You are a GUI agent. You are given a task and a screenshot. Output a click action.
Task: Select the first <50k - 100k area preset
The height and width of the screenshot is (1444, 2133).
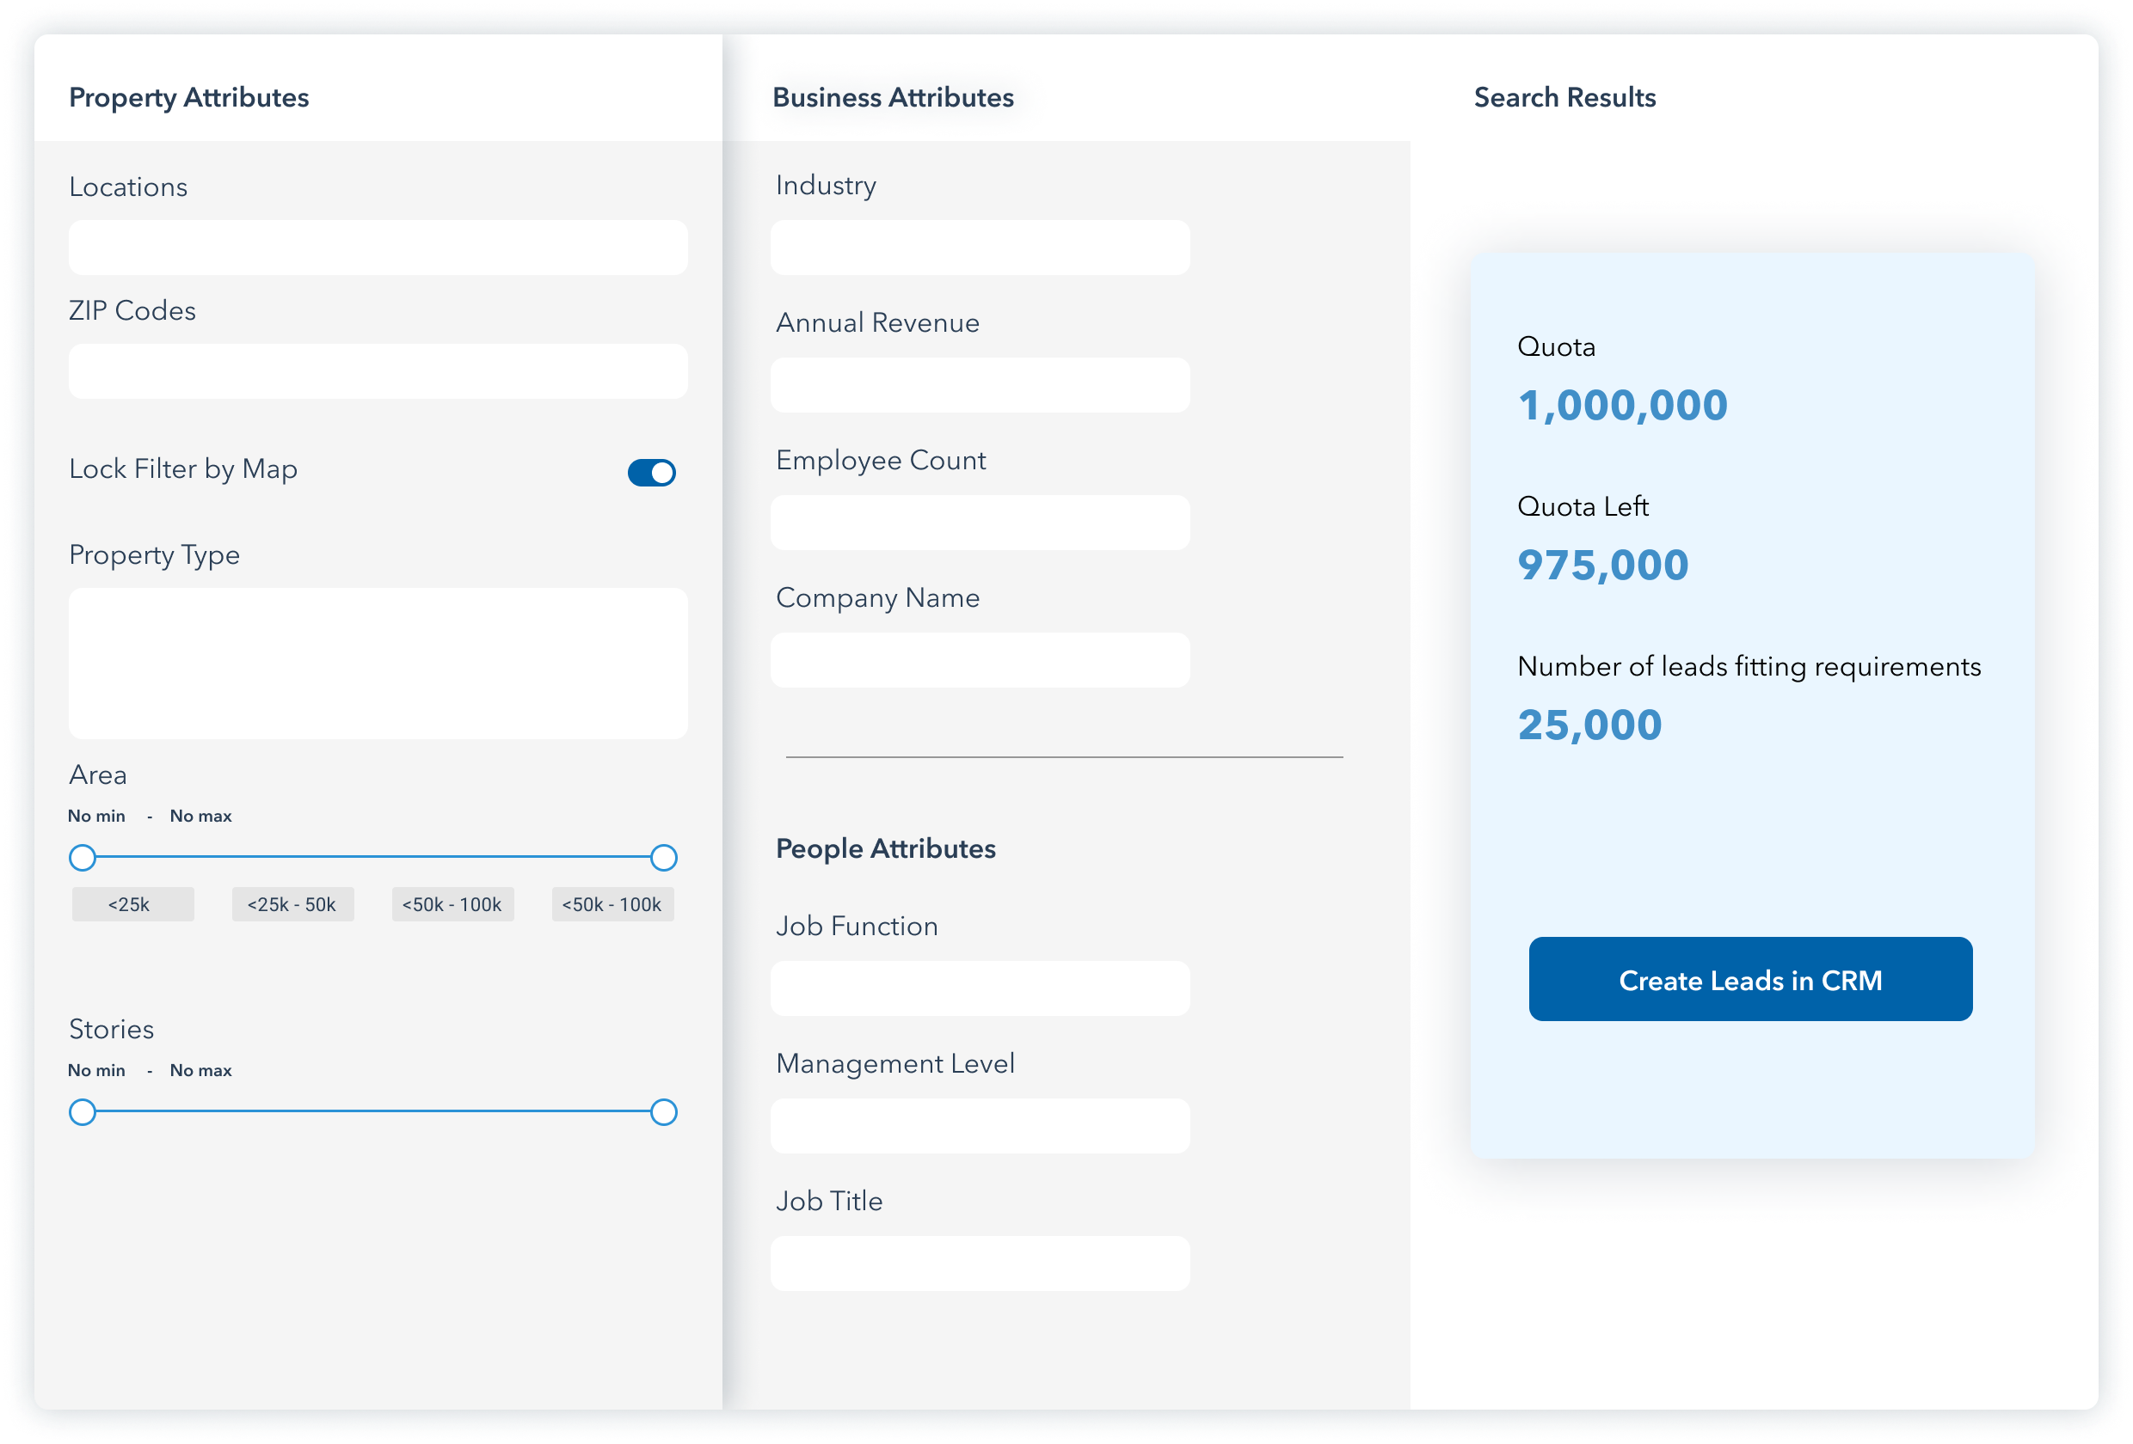click(x=452, y=903)
